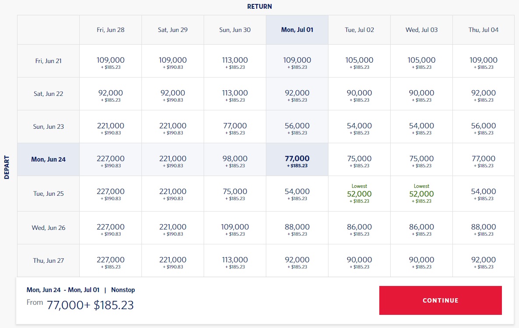Pick the lowest 52,000 fare returning Tue, Jul 02

[x=359, y=194]
